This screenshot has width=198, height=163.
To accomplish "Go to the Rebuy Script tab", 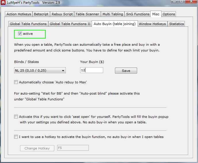I will click(62, 14).
